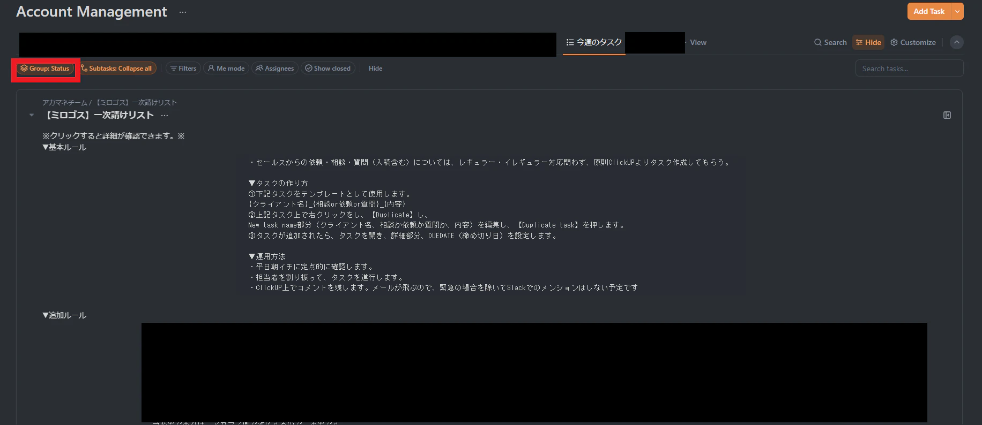This screenshot has width=982, height=425.
Task: Click the ▼タスクの作り方 text line
Action: click(278, 183)
